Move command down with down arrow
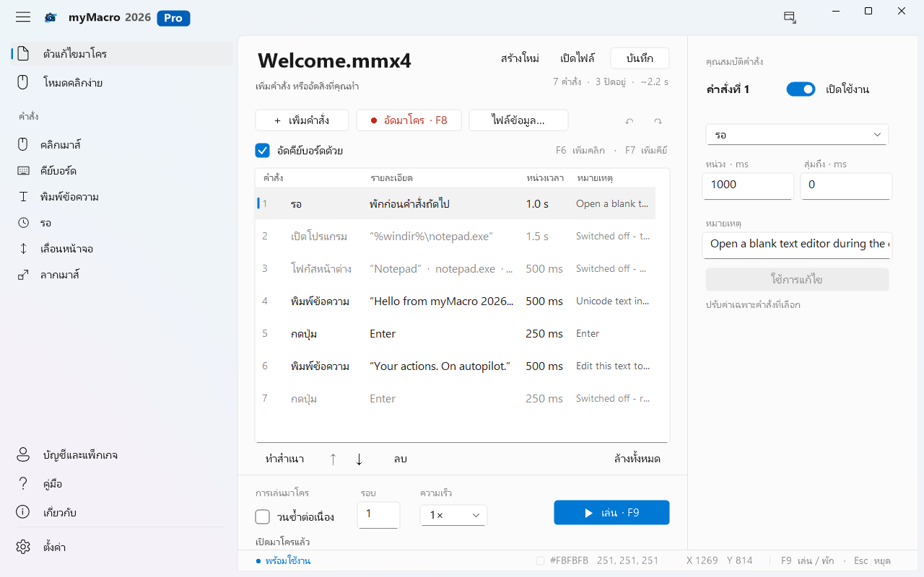 [x=359, y=459]
